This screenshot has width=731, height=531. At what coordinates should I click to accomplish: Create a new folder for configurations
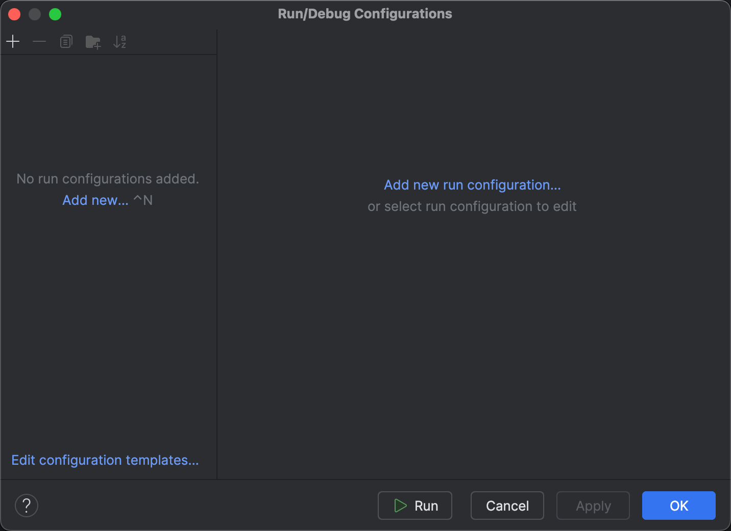pos(93,42)
